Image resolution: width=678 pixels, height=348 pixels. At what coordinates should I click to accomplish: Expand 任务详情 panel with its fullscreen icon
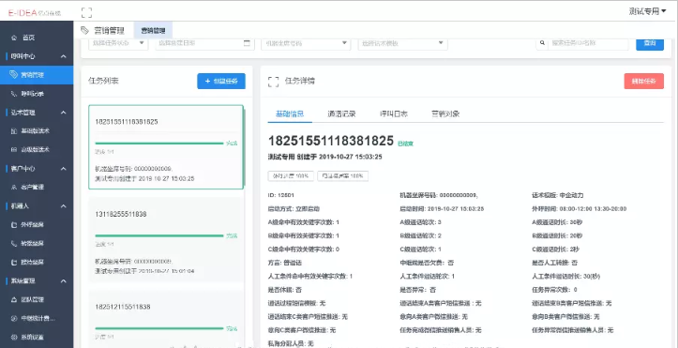[273, 82]
